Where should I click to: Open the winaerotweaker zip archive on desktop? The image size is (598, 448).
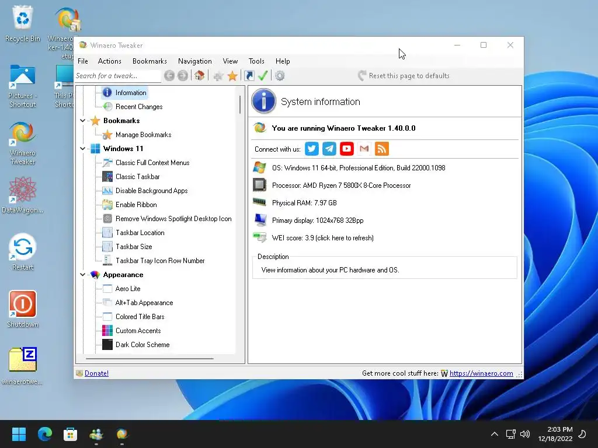[23, 366]
